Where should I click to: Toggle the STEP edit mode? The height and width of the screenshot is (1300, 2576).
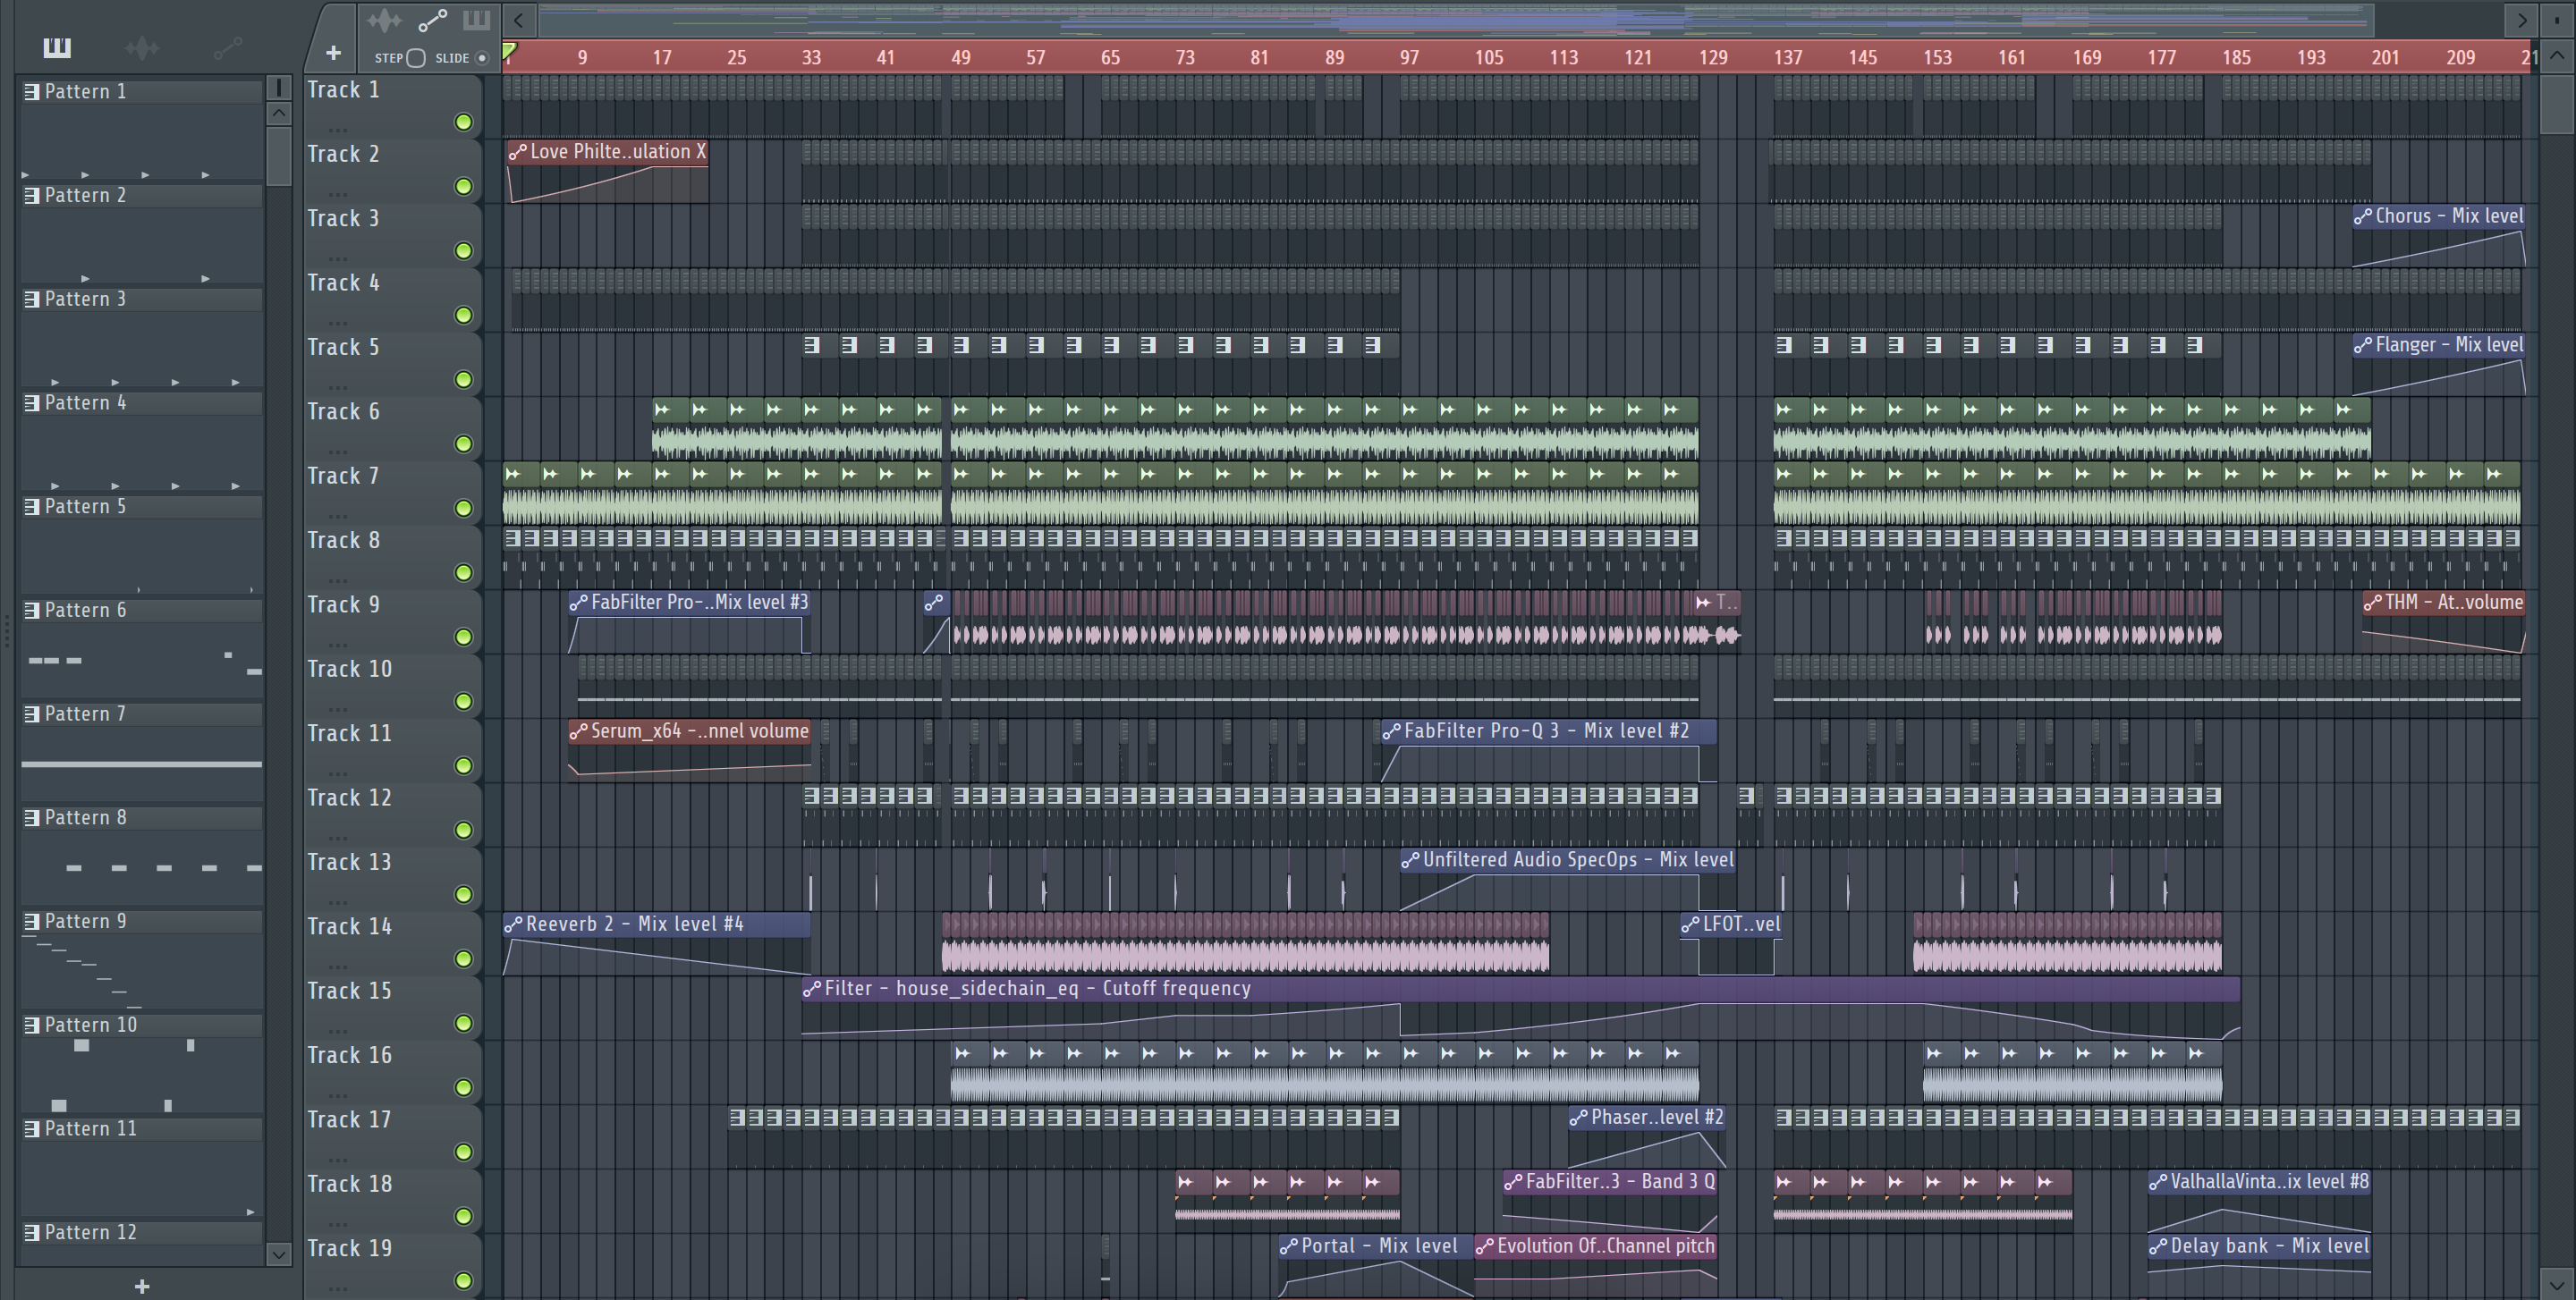[416, 58]
